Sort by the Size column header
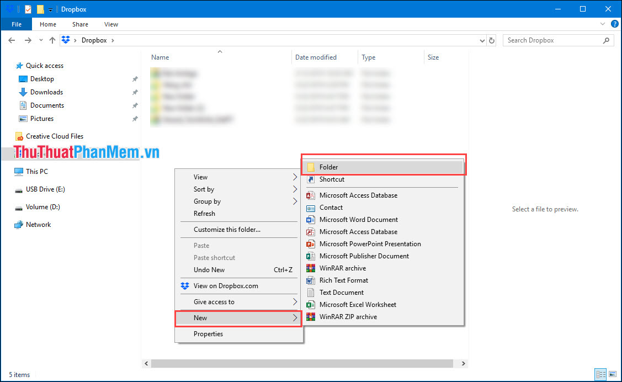Image resolution: width=622 pixels, height=382 pixels. (x=433, y=57)
